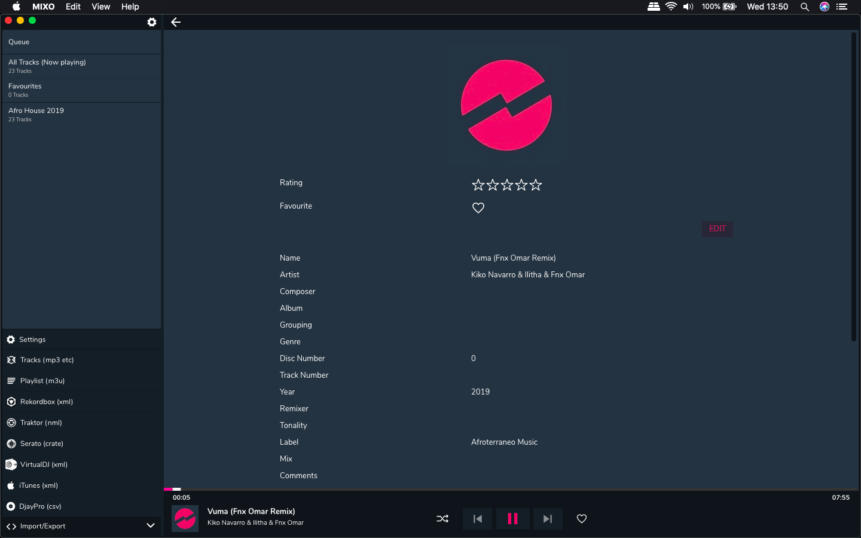Open the Rekordbox (xml) import option

coord(47,402)
